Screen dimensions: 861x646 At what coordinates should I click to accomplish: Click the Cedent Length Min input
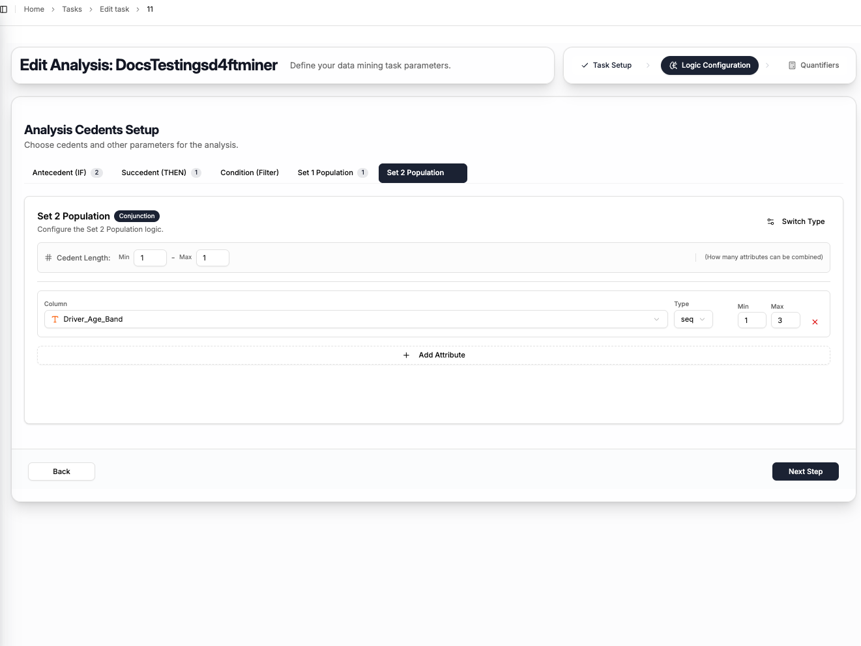click(150, 258)
